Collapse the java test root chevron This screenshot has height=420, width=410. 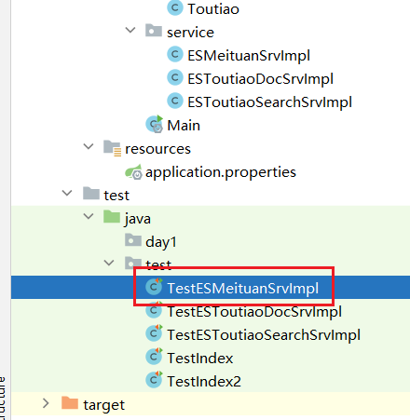(89, 216)
